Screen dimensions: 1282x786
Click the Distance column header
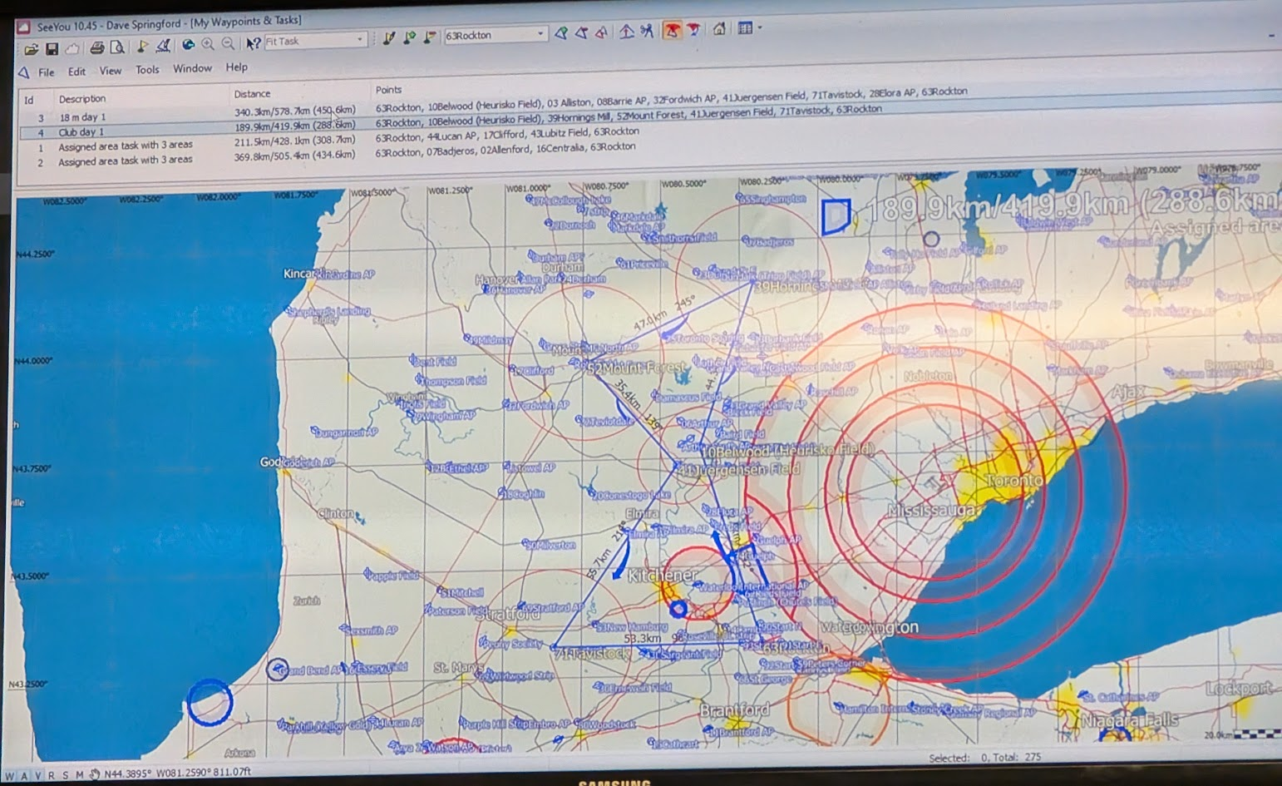pyautogui.click(x=252, y=94)
